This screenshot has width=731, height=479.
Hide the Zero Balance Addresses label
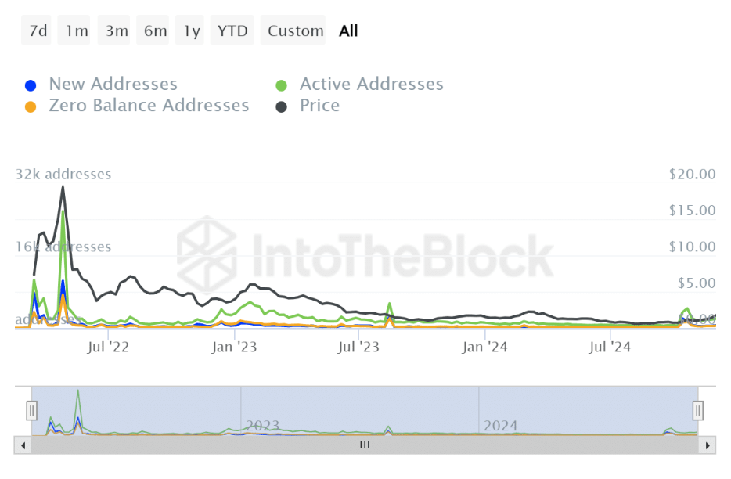[x=149, y=106]
